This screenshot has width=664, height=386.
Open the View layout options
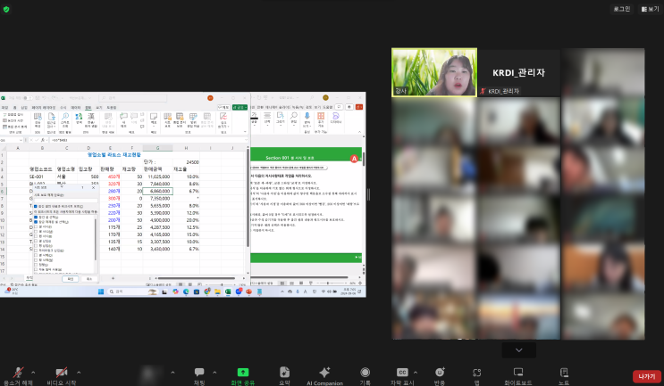click(x=648, y=8)
